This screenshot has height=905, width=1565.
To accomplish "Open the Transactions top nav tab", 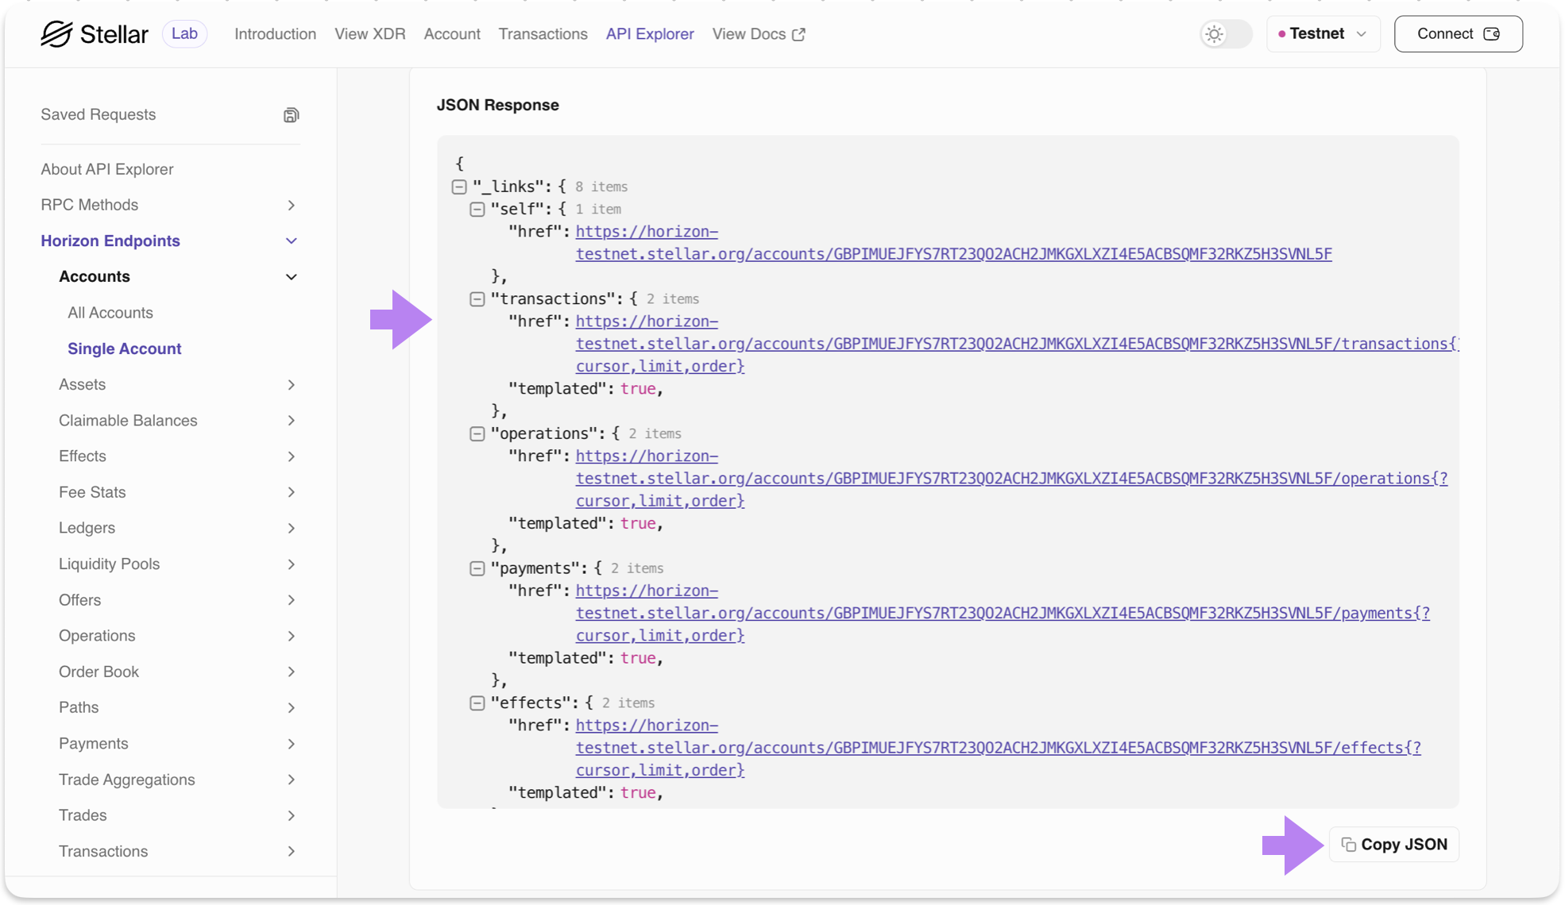I will pos(543,34).
